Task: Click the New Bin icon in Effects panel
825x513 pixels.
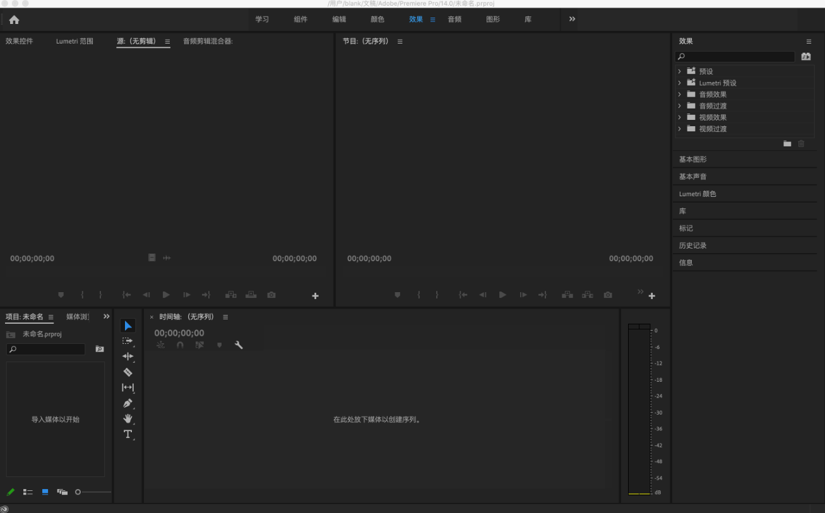Action: pos(787,144)
